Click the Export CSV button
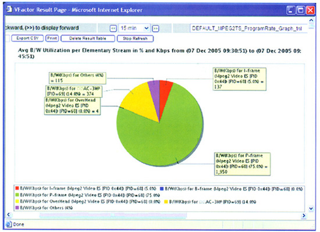 point(27,38)
